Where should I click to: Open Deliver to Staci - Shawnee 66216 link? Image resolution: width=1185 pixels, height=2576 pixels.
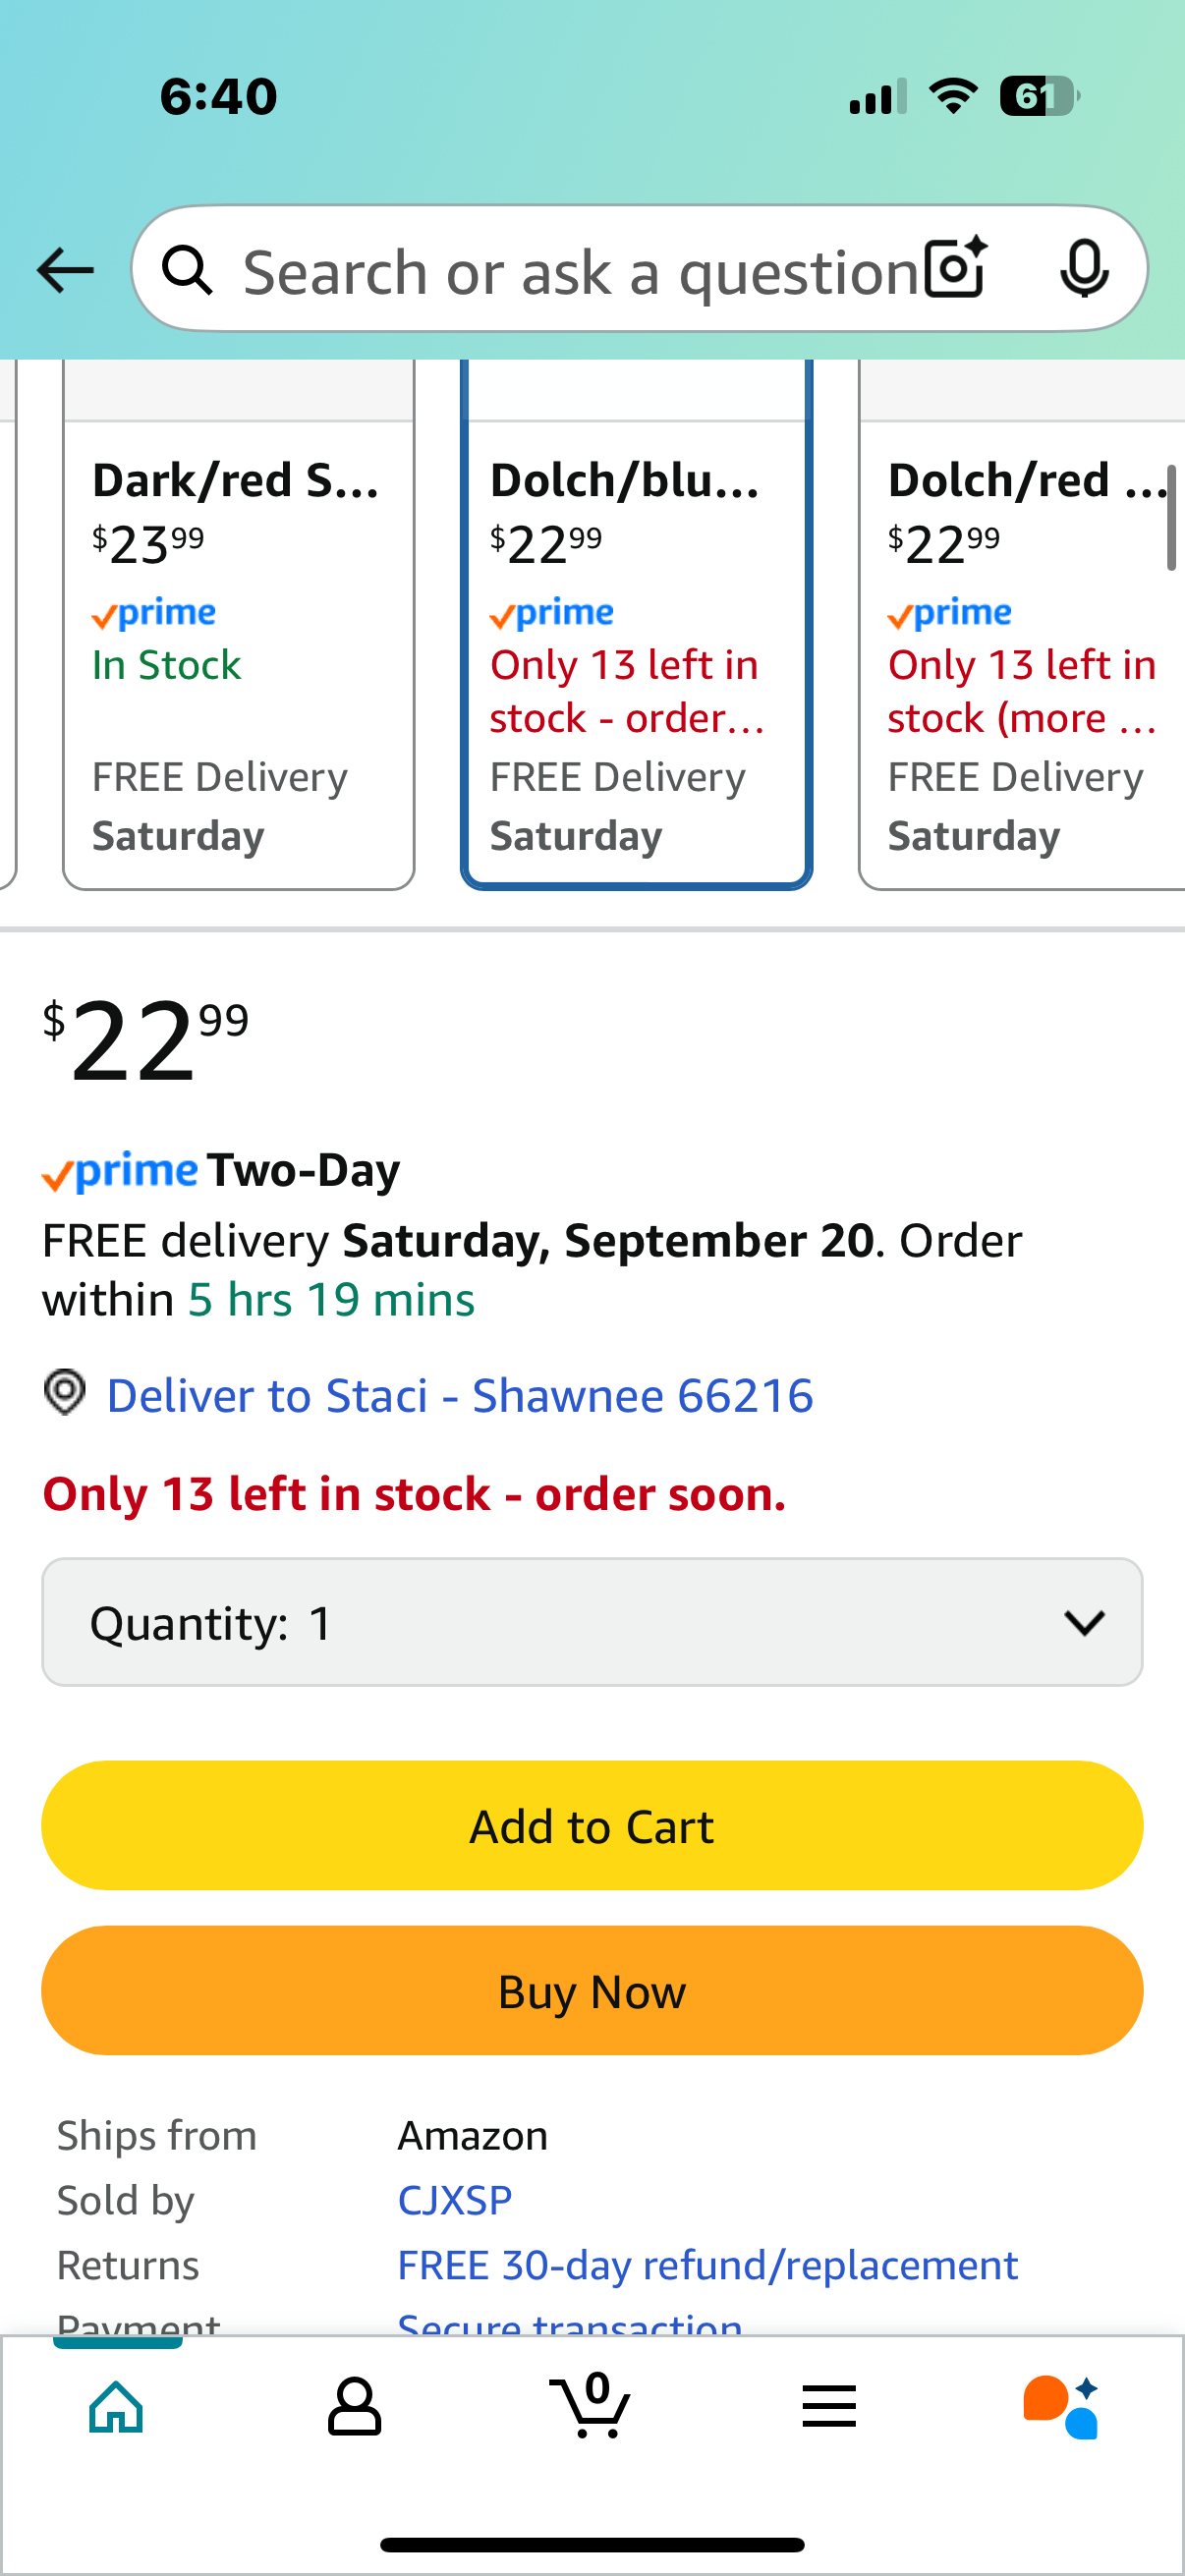pyautogui.click(x=460, y=1395)
